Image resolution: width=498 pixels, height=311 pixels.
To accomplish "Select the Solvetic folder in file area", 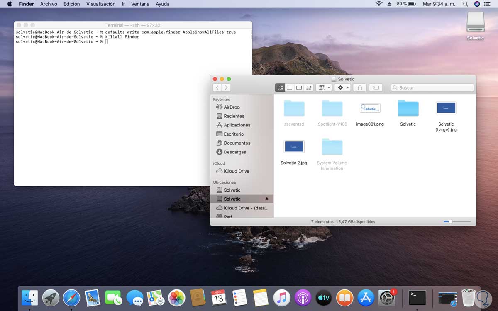I will pyautogui.click(x=408, y=112).
